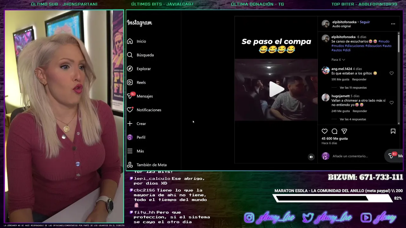Click Instagram handle icon in overlay

(249, 218)
